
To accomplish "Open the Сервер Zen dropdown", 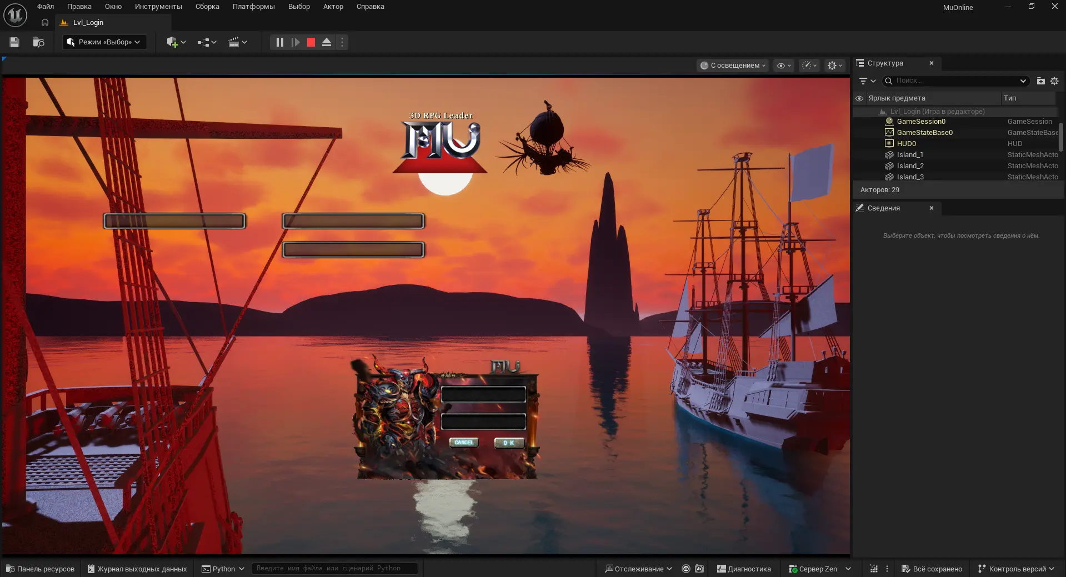I will pyautogui.click(x=820, y=569).
